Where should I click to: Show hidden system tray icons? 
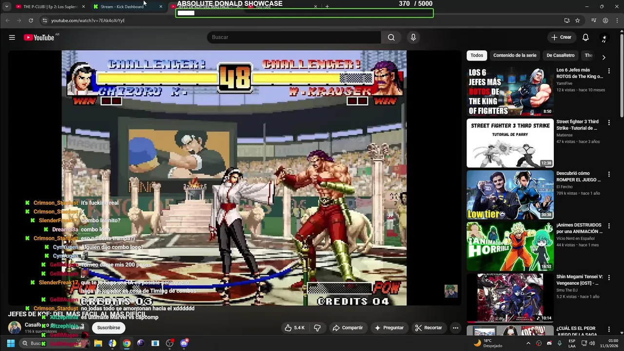[528, 343]
